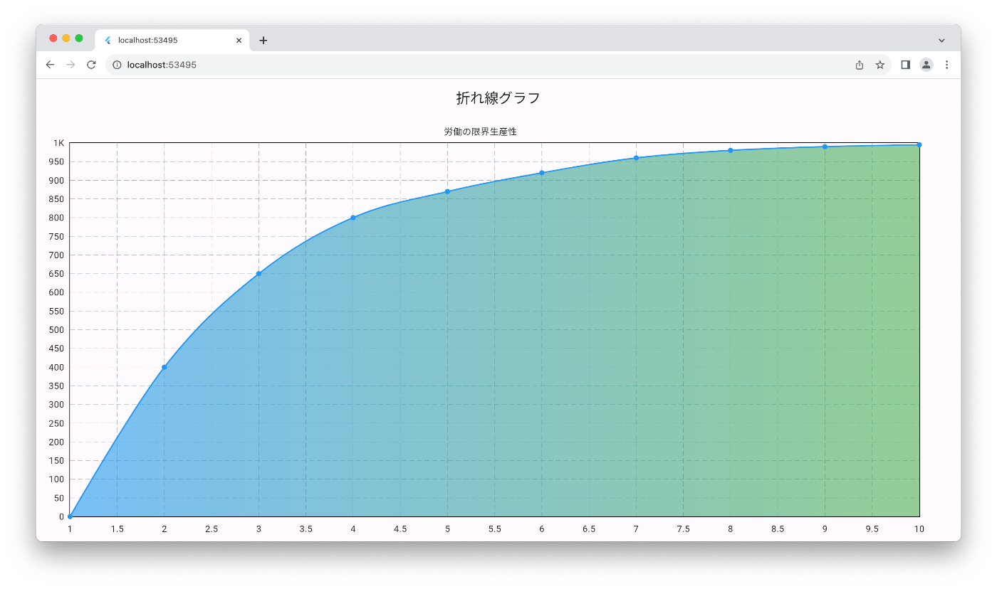Viewport: 997px width, 589px height.
Task: Click the x-axis label 7.5
Action: 684,529
